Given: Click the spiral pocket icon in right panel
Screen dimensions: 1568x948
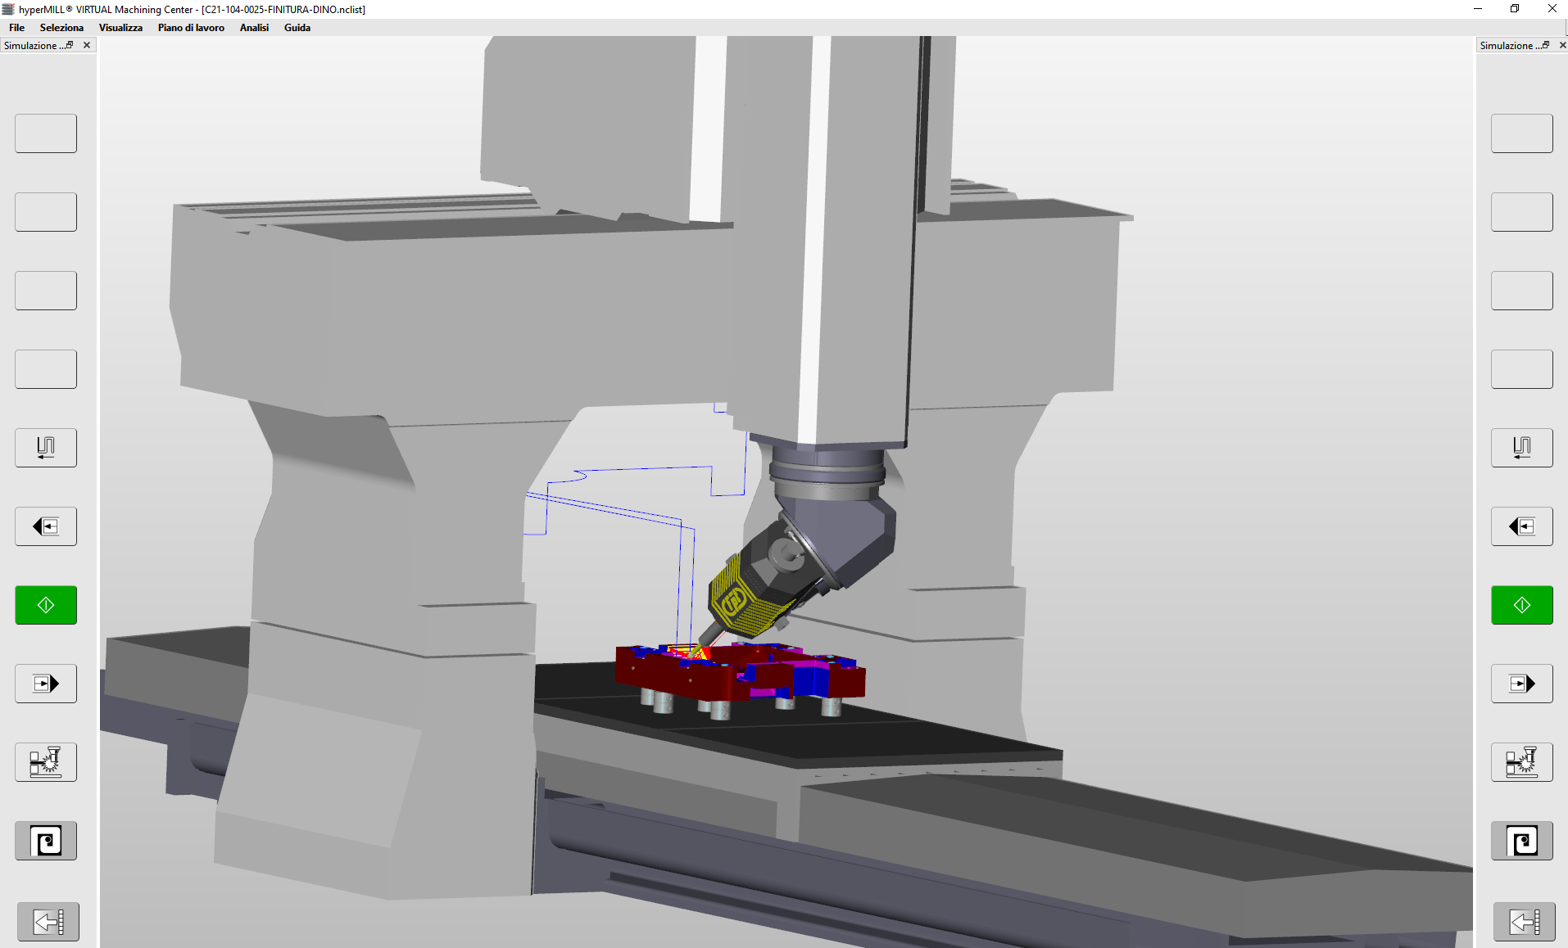Looking at the screenshot, I should (x=1522, y=841).
